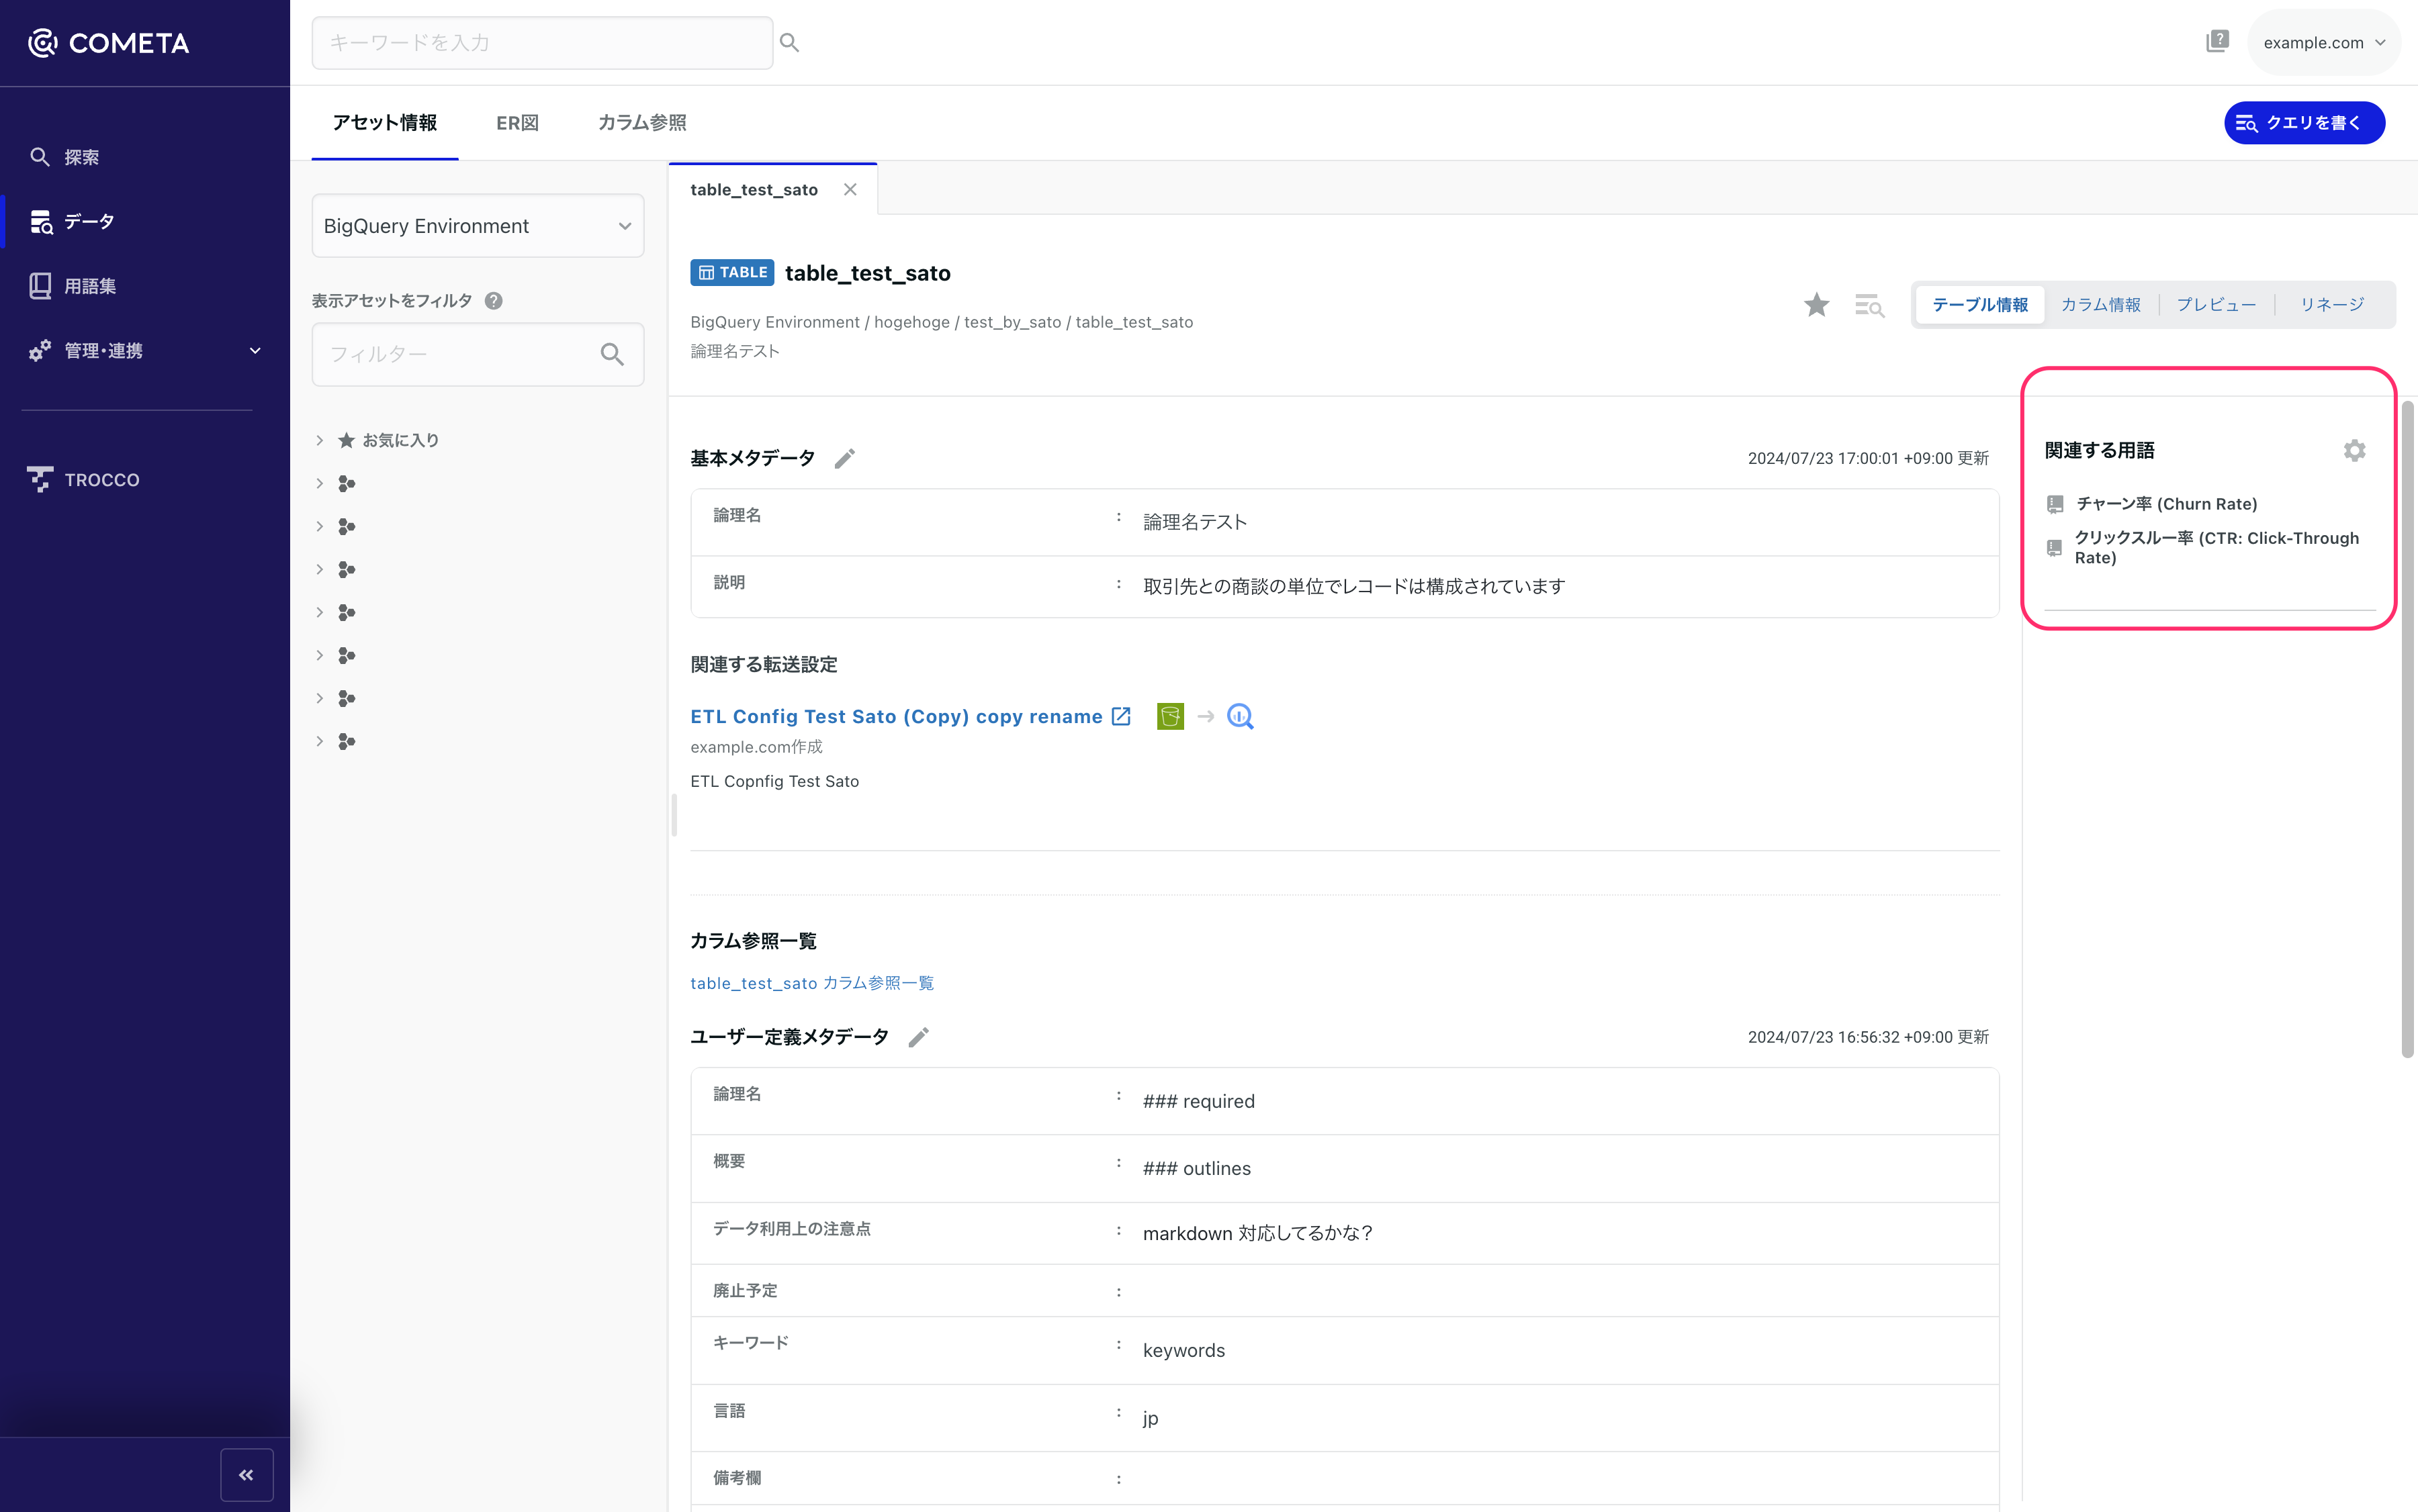The image size is (2418, 1512).
Task: Click the breadcrumb path BigQuery Environment / hogehoge
Action: pyautogui.click(x=819, y=322)
